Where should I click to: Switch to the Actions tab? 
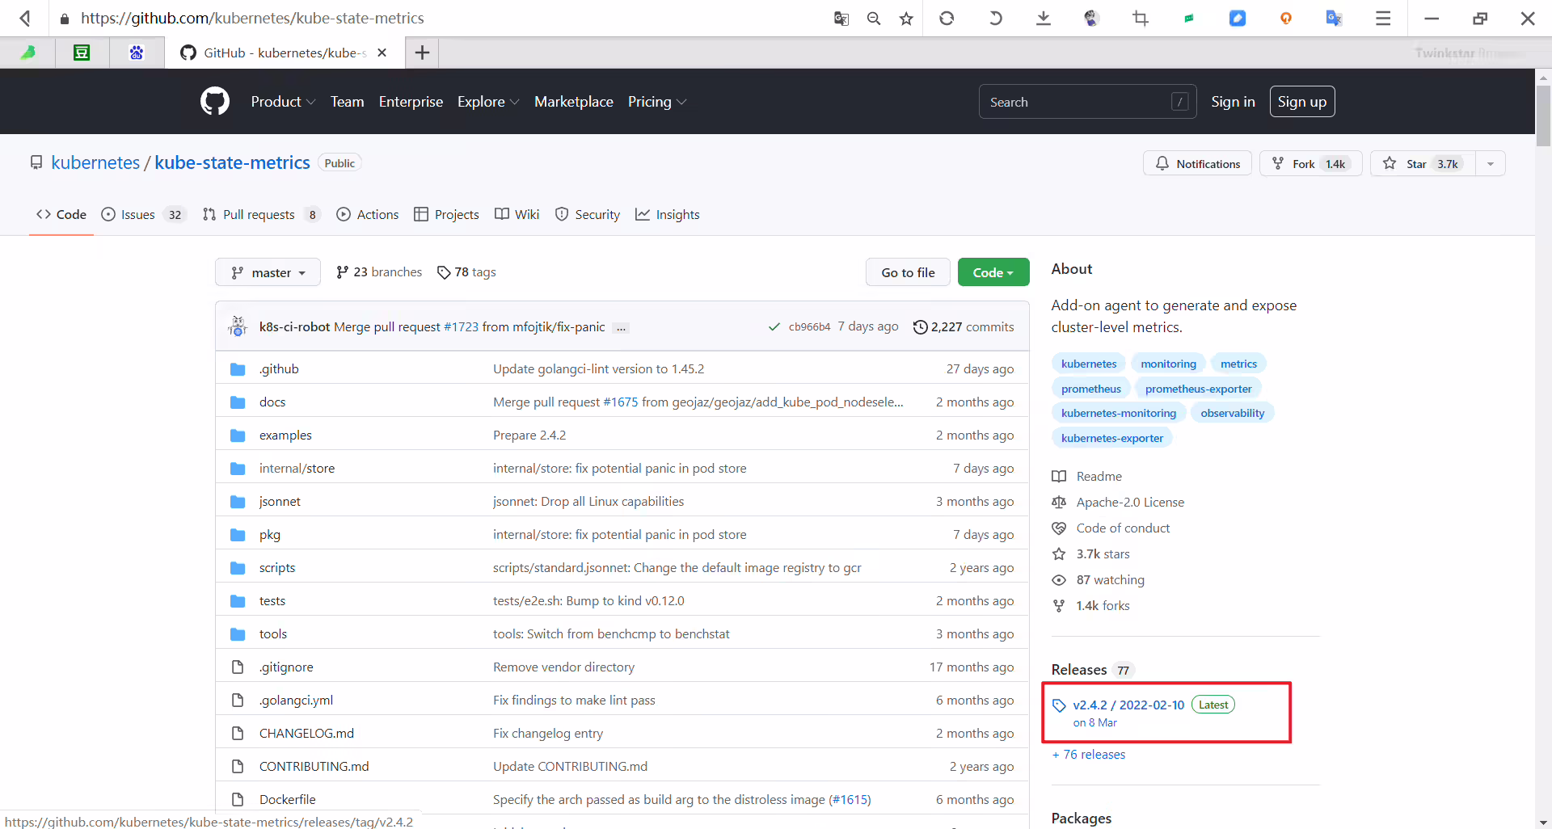click(368, 214)
